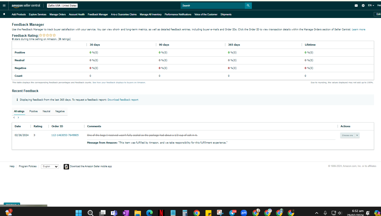Click the Edit button in the nav bar
This screenshot has height=216, width=381.
[x=378, y=14]
